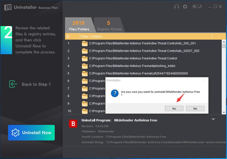Click the file list scrollbar thumb
Viewport: 227px width, 159px height.
click(224, 46)
